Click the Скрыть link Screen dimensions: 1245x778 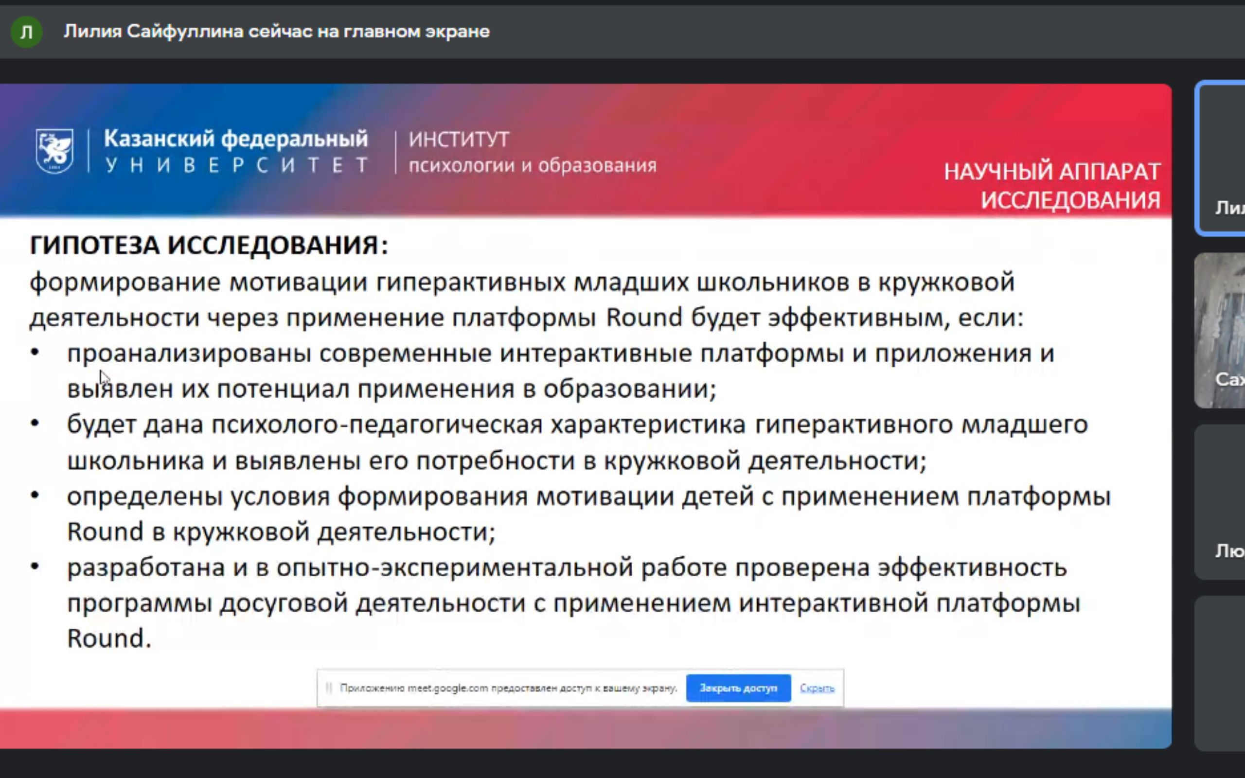[x=817, y=688]
